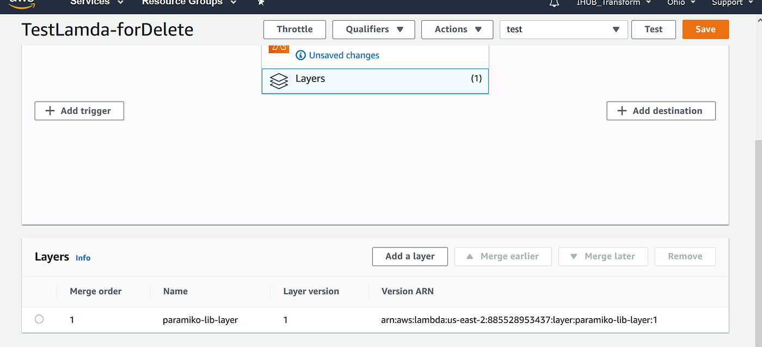Select the paramiko-lib-layer radio button

tap(39, 319)
